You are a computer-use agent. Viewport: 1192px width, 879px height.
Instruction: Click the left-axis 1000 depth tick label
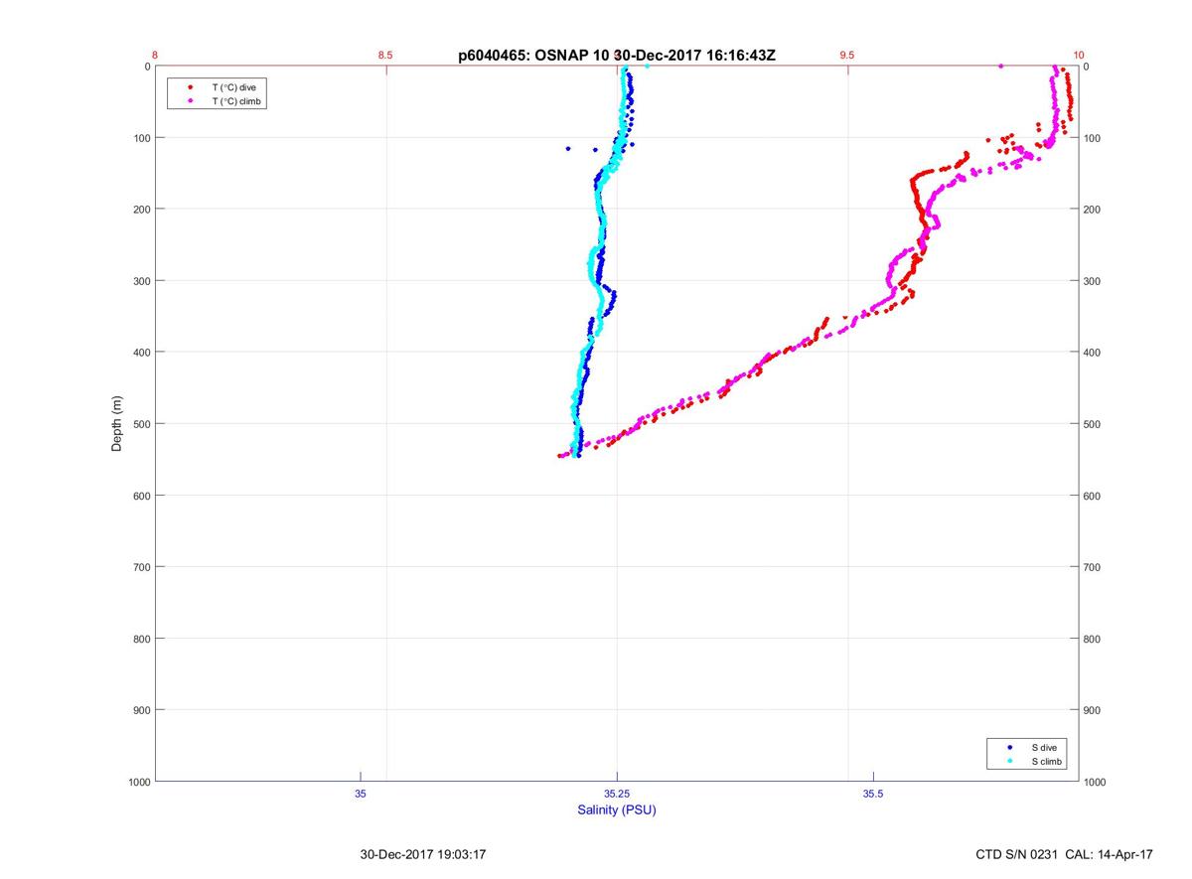138,782
